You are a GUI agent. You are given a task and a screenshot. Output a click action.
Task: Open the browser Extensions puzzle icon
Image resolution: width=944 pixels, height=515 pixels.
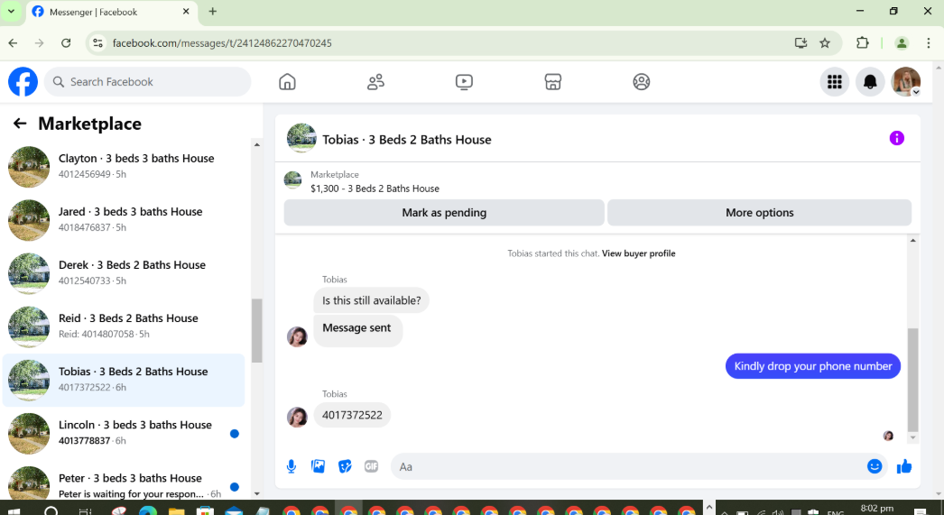(862, 42)
